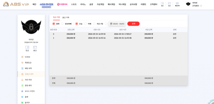Open the 아벤티비 link in navigation
Viewport: 214px width, 104px height.
[62, 4]
